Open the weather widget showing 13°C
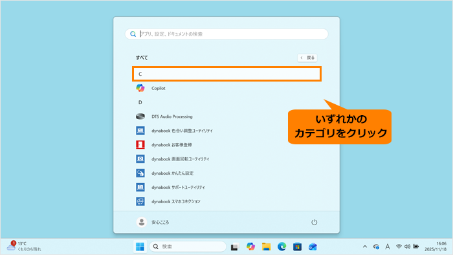453x255 pixels. pos(25,247)
